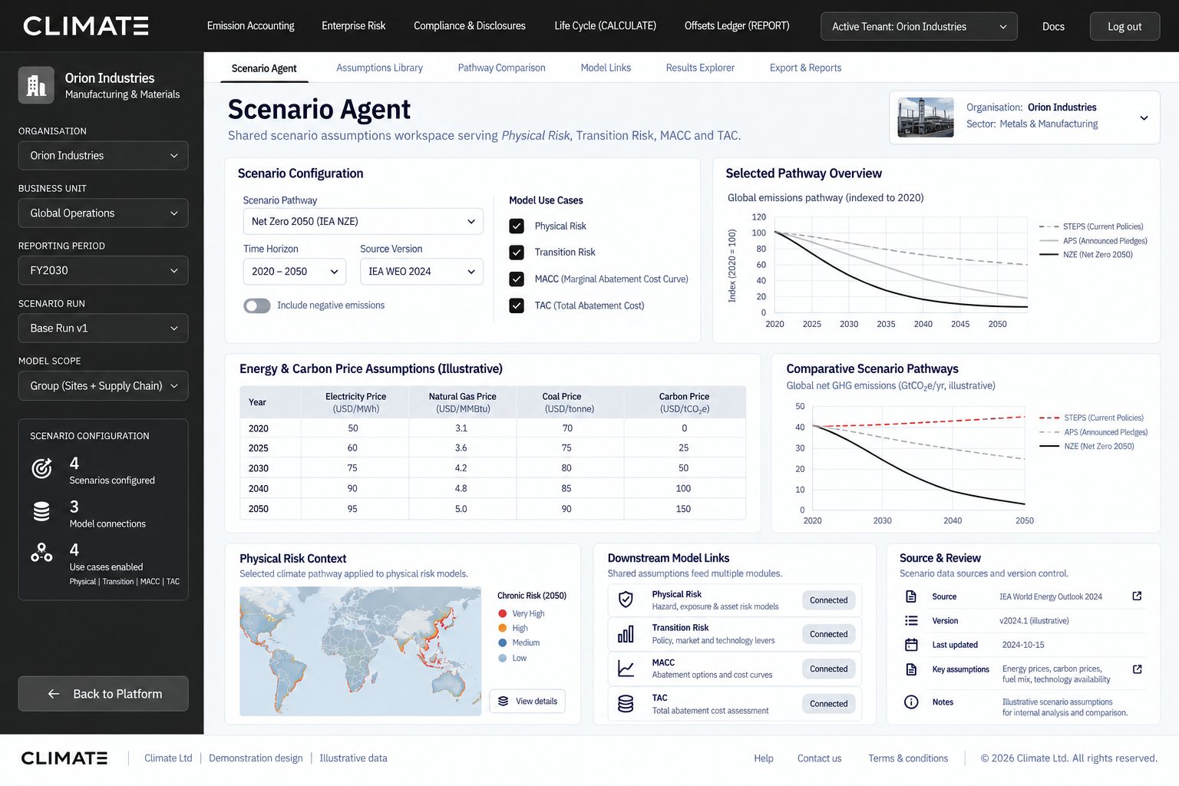Click the target icon beside Scenarios configured

point(41,467)
